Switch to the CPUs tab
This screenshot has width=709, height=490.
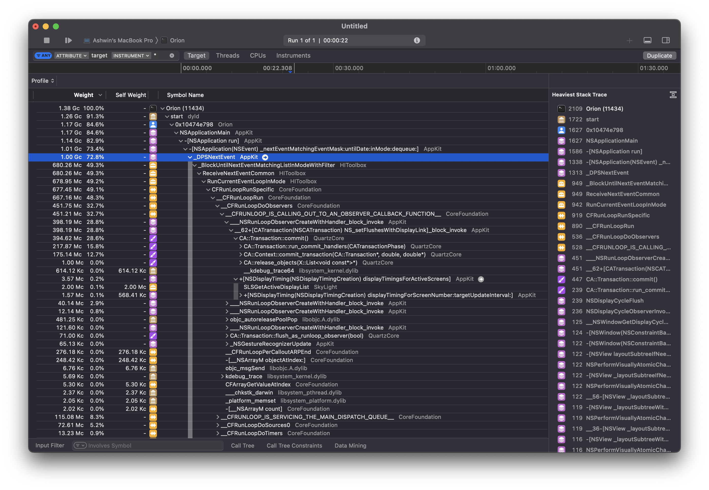257,55
